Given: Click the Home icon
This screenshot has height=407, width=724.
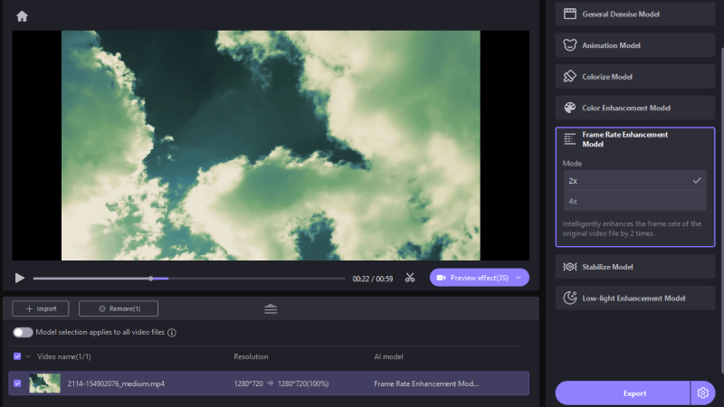Looking at the screenshot, I should coord(22,16).
